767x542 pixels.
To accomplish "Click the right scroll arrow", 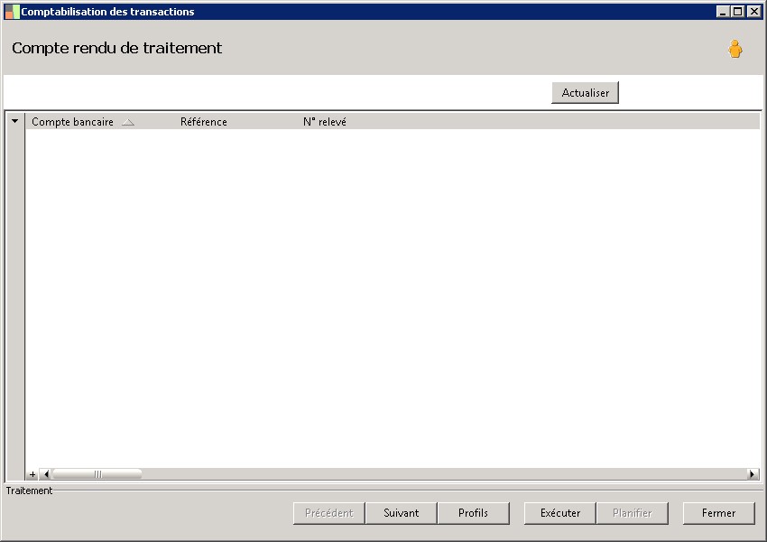I will (753, 474).
